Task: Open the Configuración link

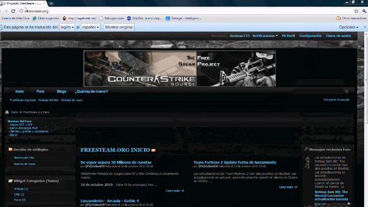Action: pos(310,36)
